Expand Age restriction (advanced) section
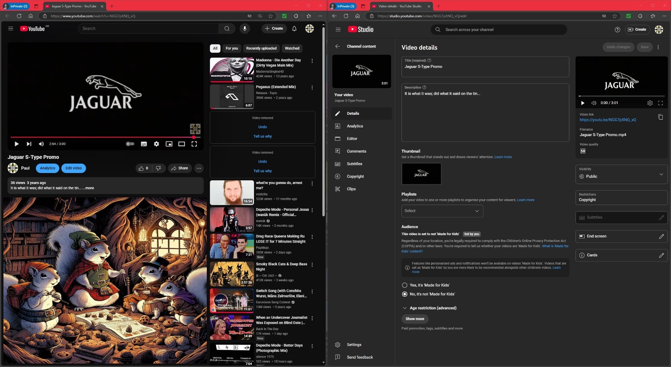This screenshot has height=367, width=671. pos(429,308)
